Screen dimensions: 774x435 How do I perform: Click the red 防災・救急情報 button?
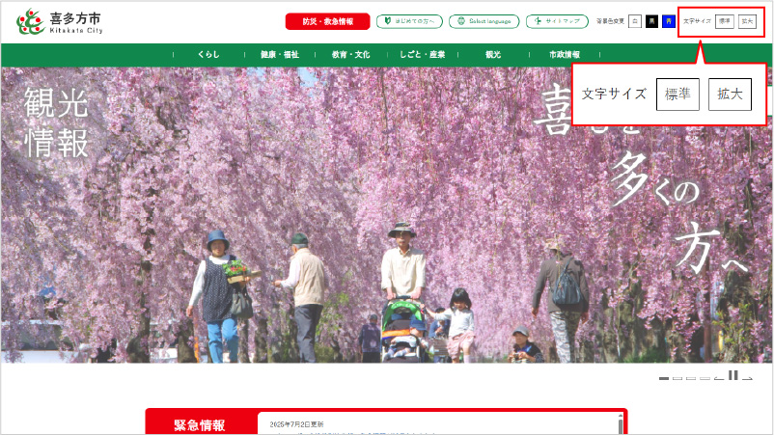tap(327, 21)
